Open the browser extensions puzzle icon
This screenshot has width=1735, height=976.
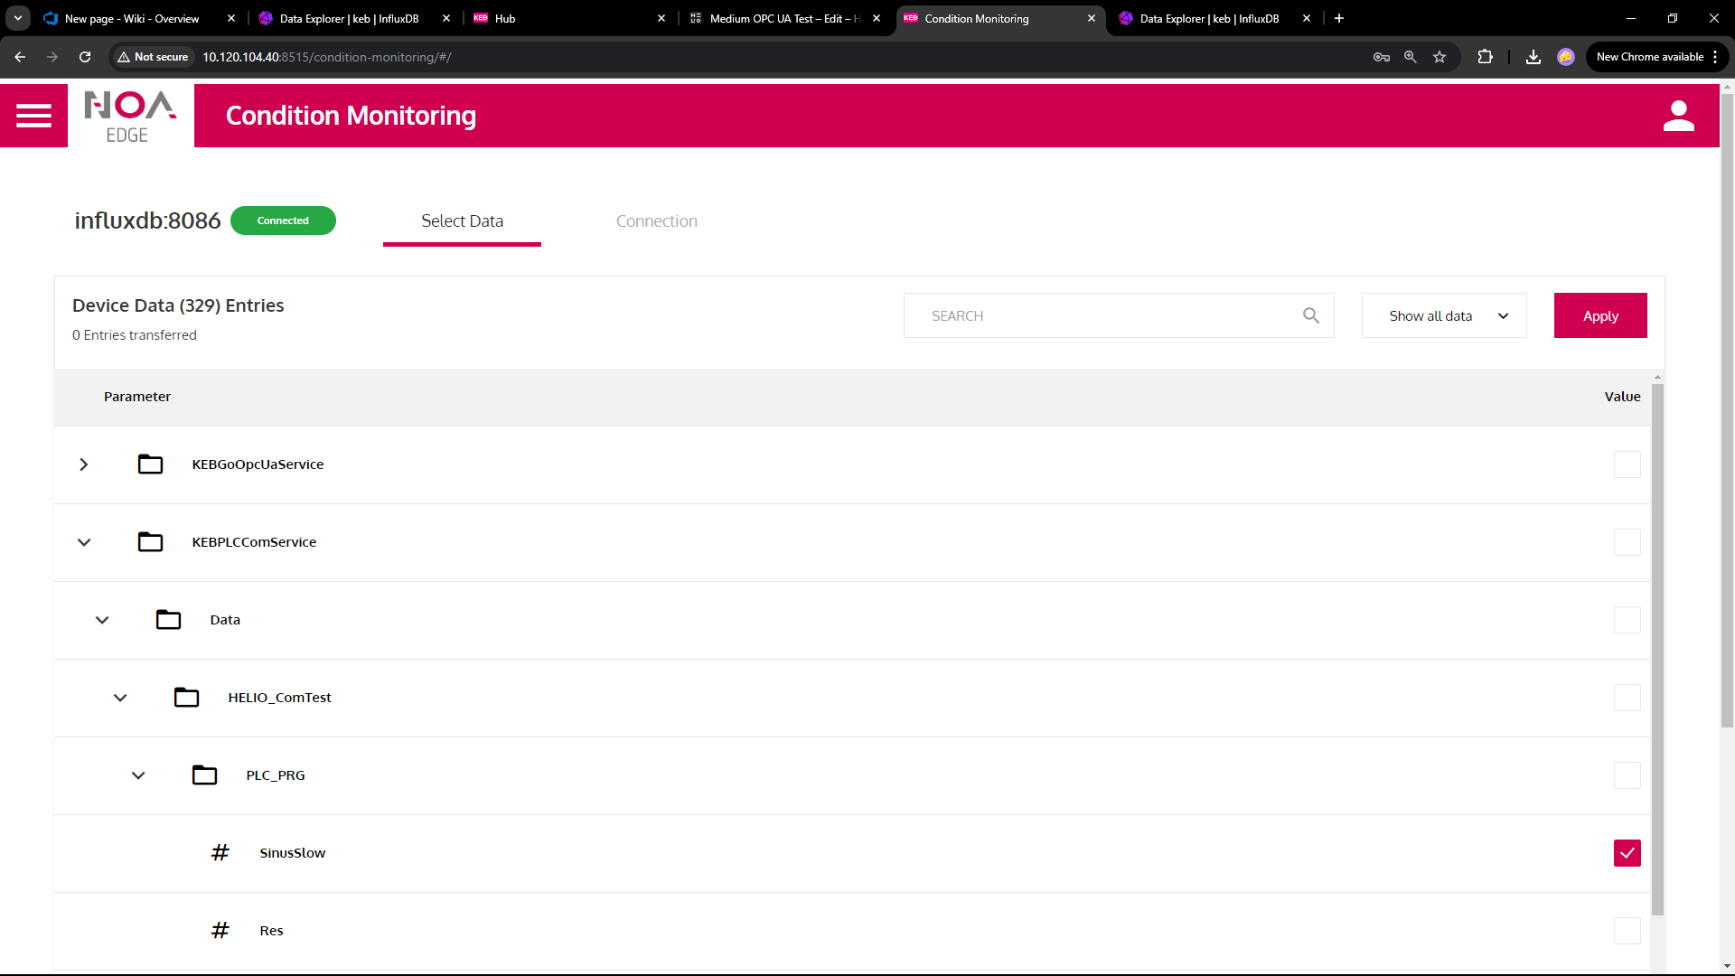point(1485,57)
